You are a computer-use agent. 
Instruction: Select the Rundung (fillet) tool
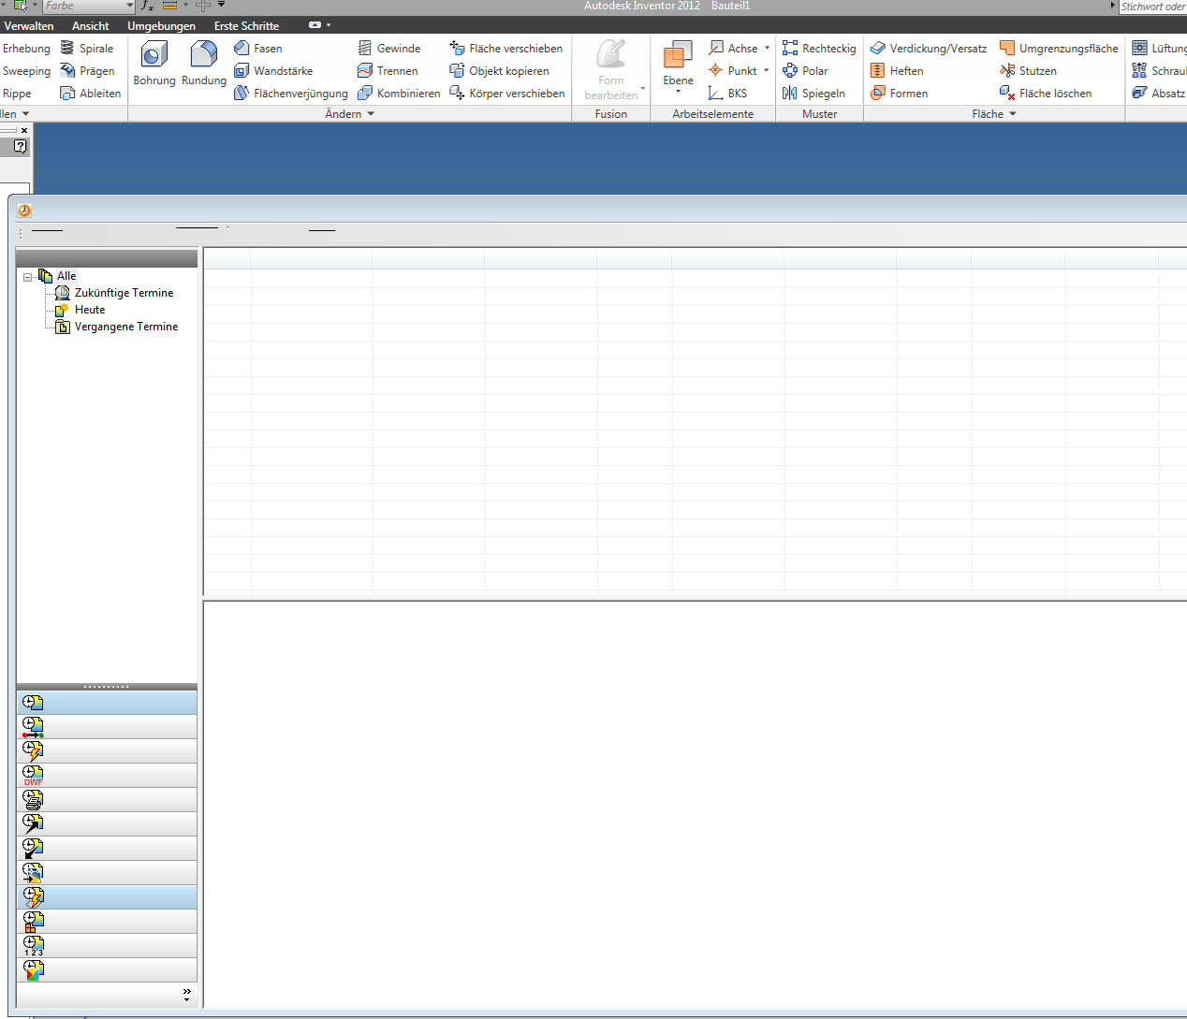tap(204, 65)
